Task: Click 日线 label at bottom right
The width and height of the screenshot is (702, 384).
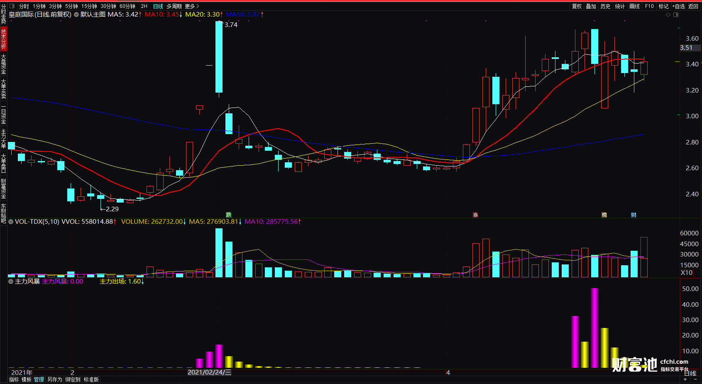Action: tap(690, 373)
